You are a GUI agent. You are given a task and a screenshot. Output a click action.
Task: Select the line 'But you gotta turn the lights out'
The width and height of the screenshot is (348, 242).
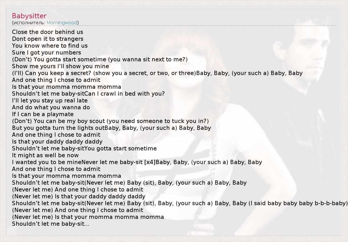111,128
